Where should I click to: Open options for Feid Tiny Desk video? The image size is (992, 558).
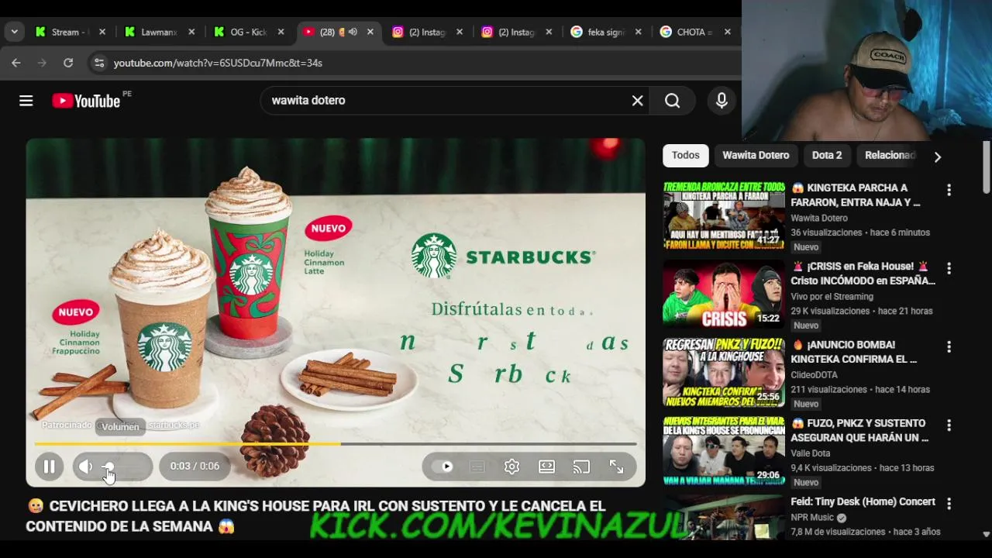coord(949,504)
